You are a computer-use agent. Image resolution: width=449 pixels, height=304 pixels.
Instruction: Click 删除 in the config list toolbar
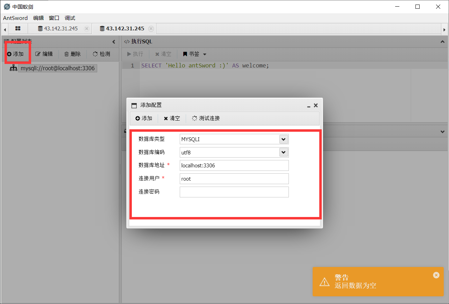coord(72,54)
